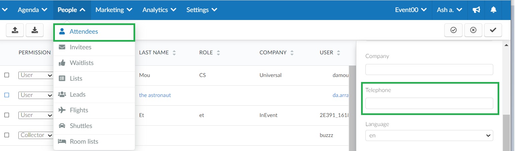Click the circled X cancel button
515x151 pixels.
tap(473, 30)
